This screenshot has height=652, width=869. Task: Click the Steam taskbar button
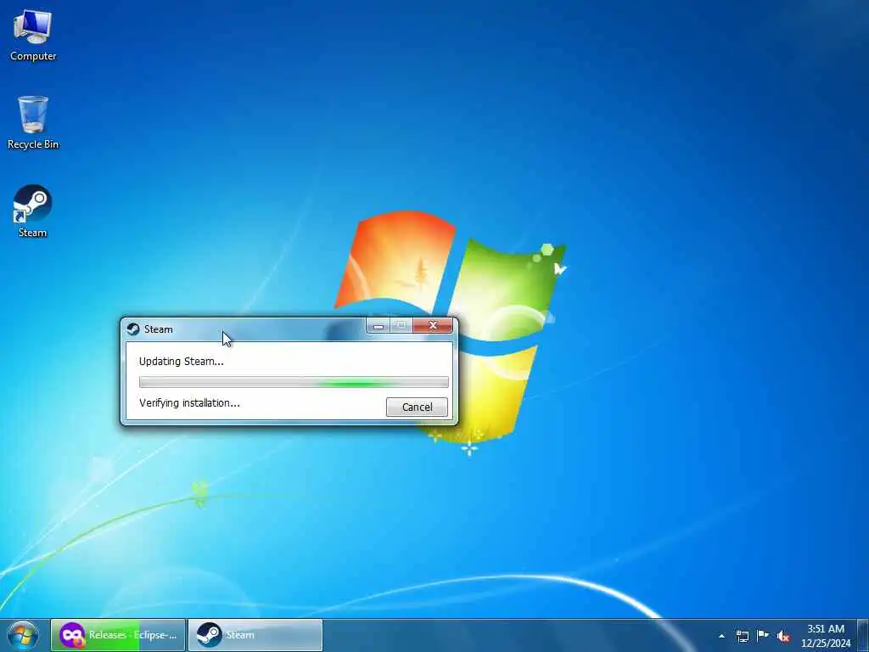(255, 635)
